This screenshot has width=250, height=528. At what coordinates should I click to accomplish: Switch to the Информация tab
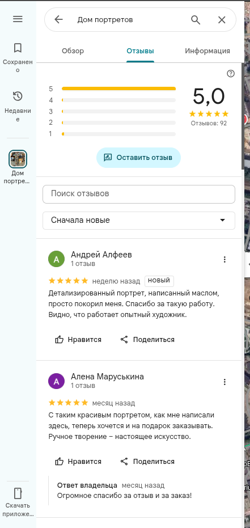(x=207, y=51)
